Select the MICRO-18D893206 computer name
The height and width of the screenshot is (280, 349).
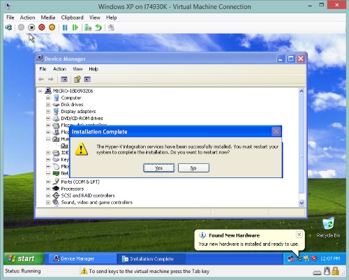pyautogui.click(x=73, y=91)
